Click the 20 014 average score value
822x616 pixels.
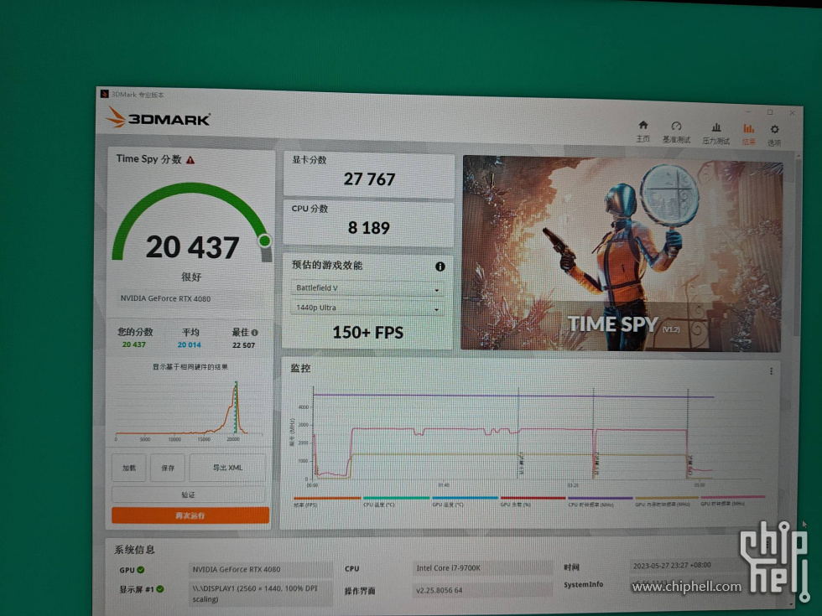coord(190,344)
